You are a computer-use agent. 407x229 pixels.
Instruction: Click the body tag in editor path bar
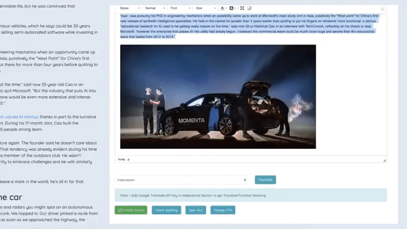pos(121,160)
